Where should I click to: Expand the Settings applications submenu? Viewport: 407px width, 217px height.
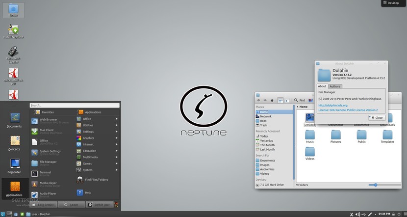pos(98,132)
